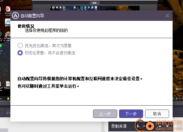The height and width of the screenshot is (132, 183).
Task: Cancel the wizard with 取消
Action: pyautogui.click(x=157, y=114)
